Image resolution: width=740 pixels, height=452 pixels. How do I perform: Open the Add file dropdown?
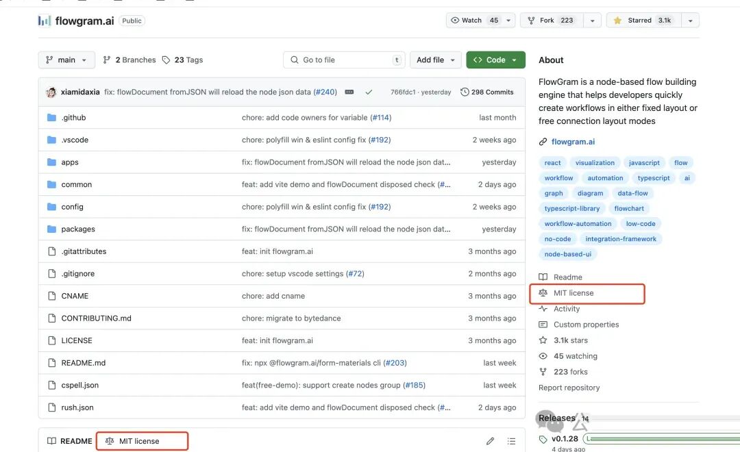coord(435,60)
